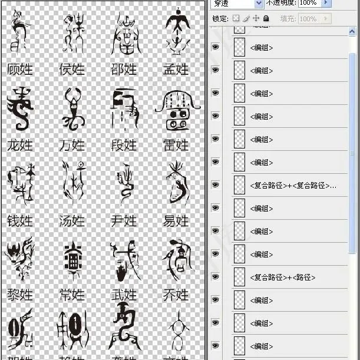Hide the <复合路径>+<路径> layer via eye icon
Screen dimensions: 360x360
(216, 277)
